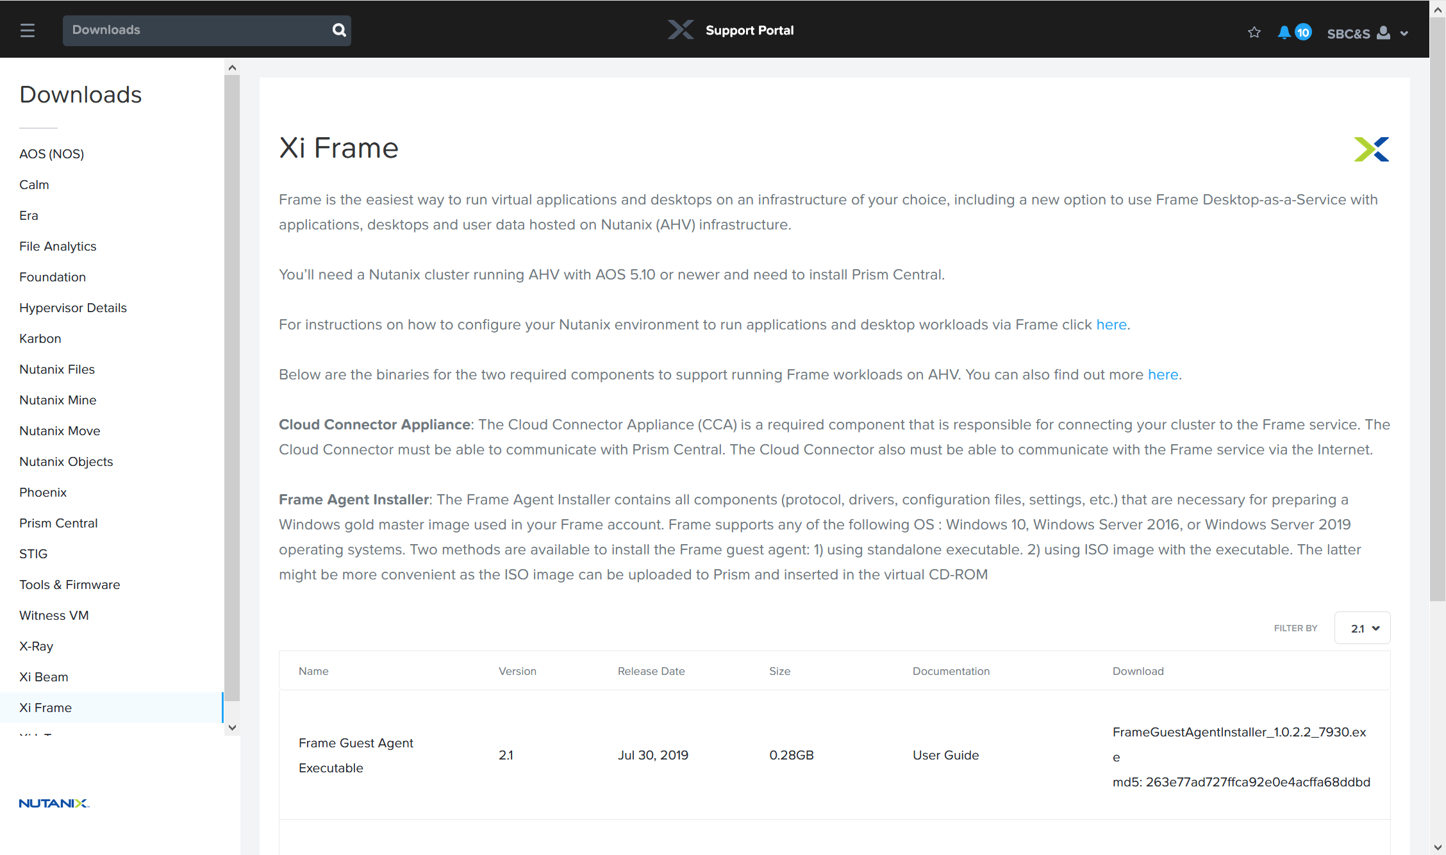Viewport: 1446px width, 855px height.
Task: Click the Xi Frame product logo
Action: (x=1372, y=149)
